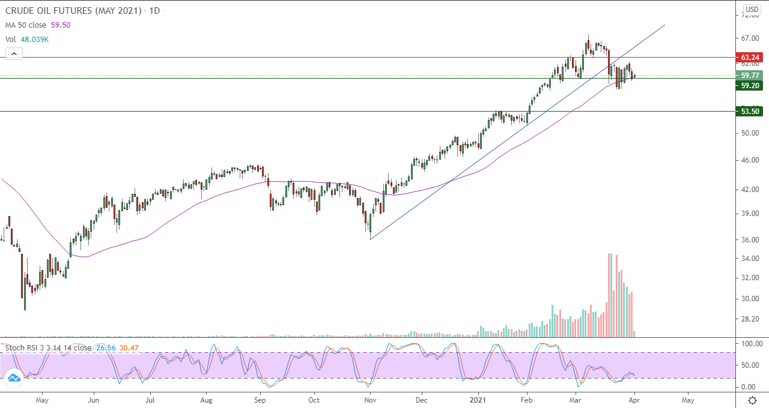Open the USD currency selector
This screenshot has height=408, width=769.
tap(752, 9)
